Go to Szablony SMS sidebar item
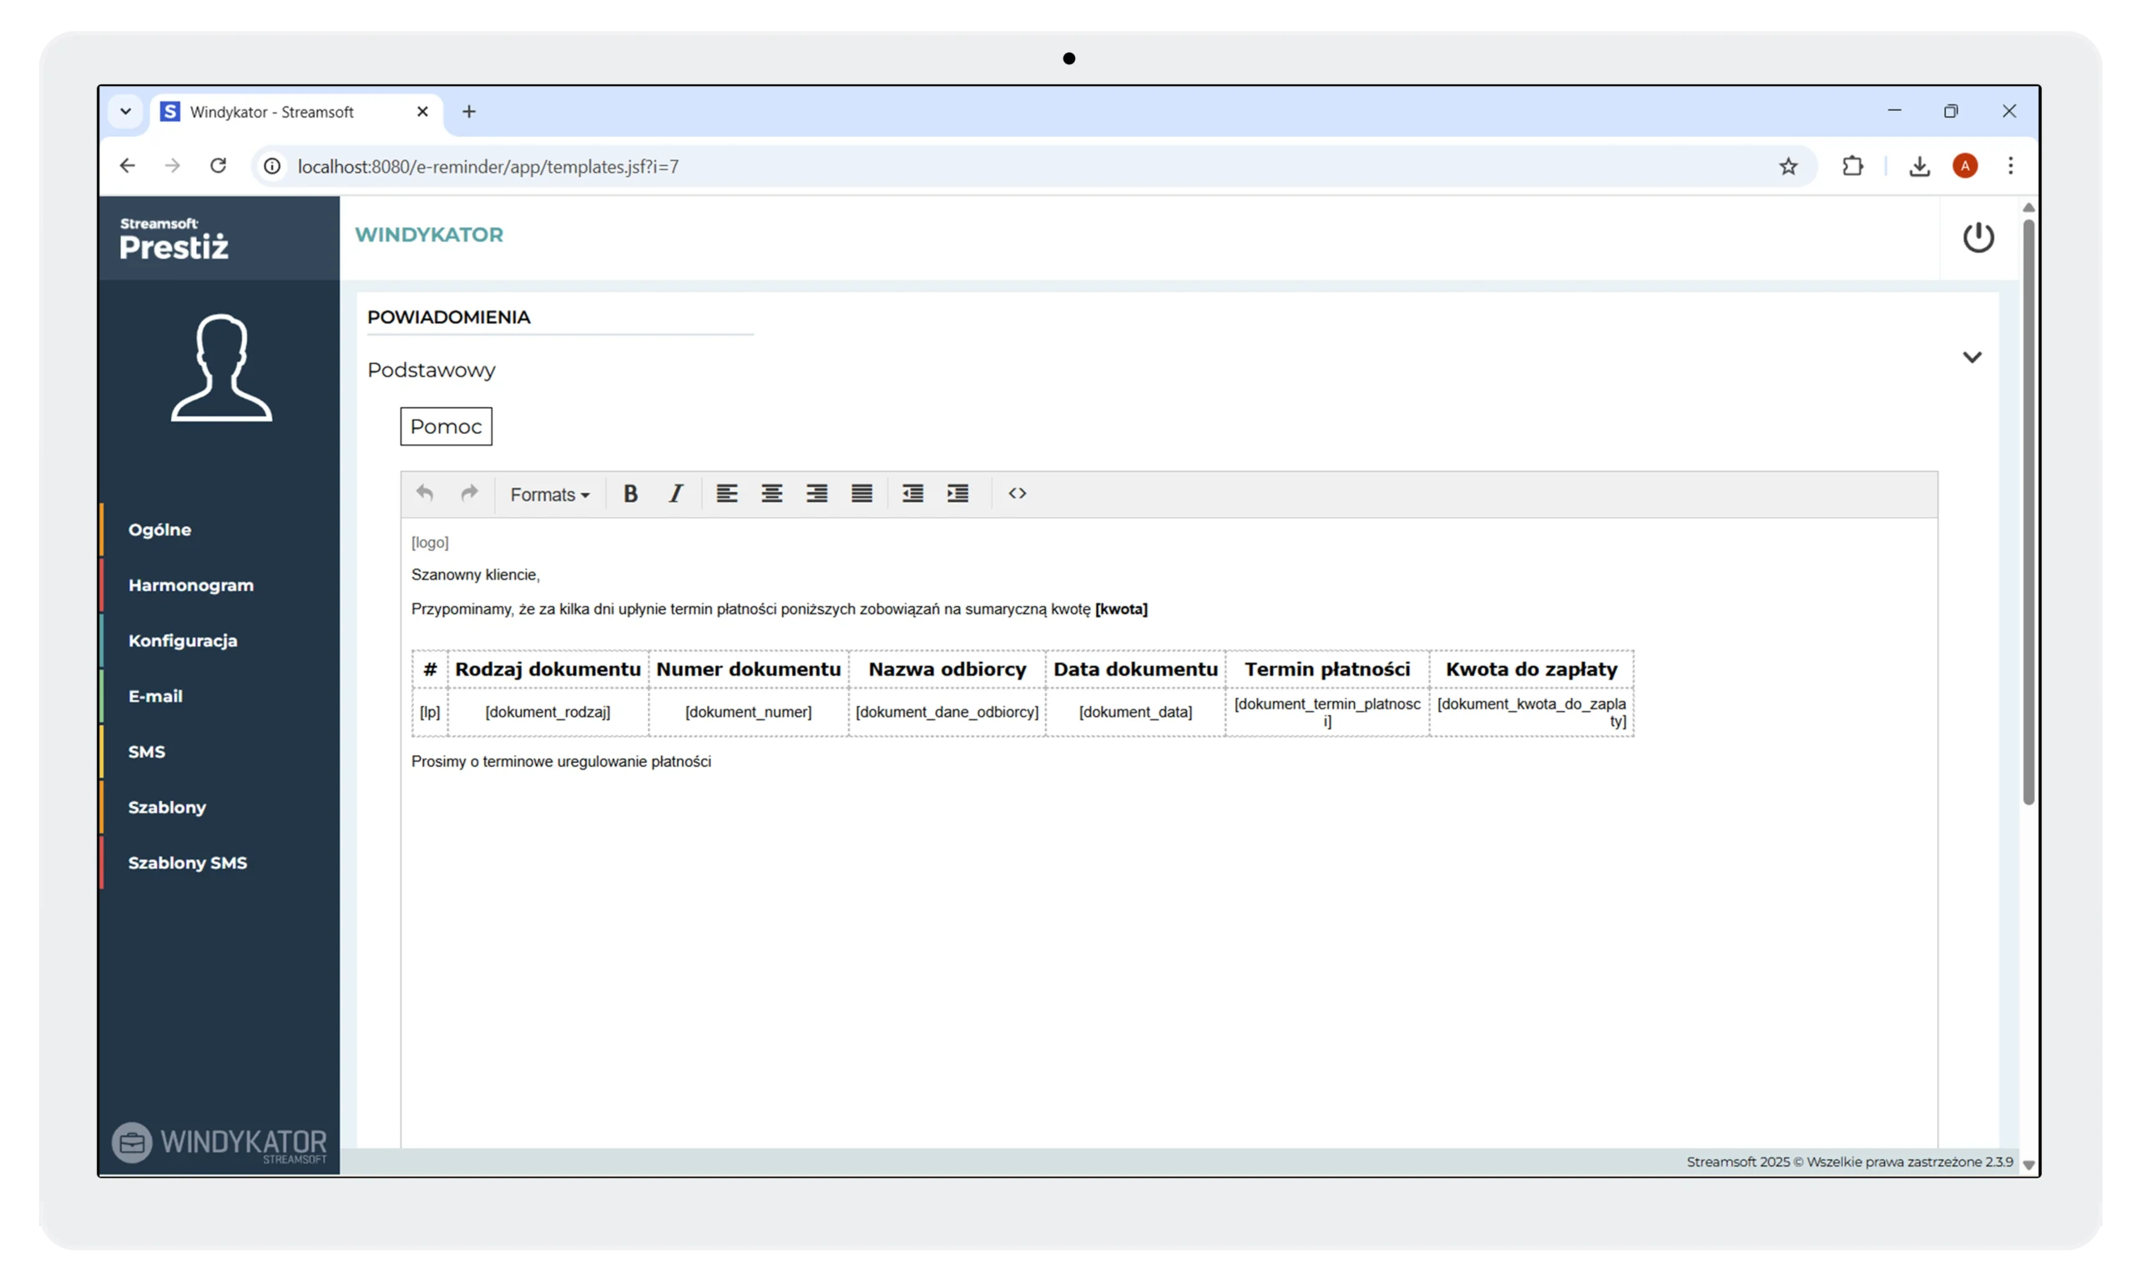Screen dimensions: 2137x1281 [x=187, y=863]
